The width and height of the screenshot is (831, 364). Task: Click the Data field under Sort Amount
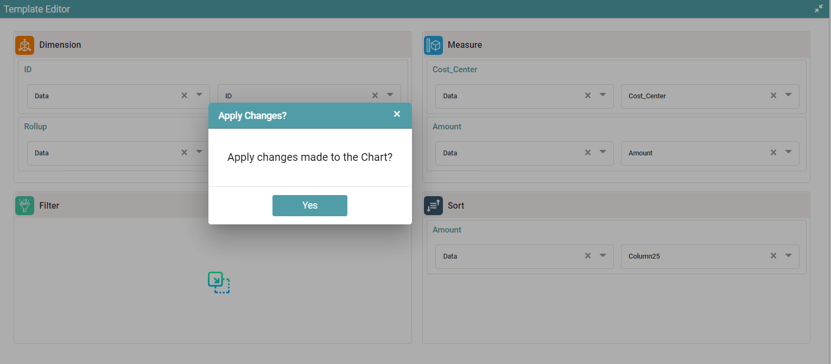[x=510, y=256]
